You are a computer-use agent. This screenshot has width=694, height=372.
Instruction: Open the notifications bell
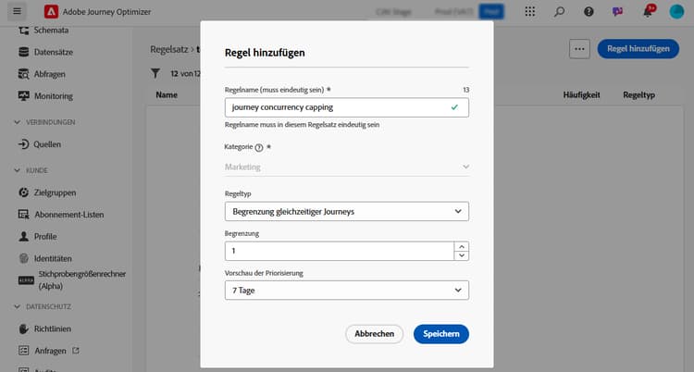point(648,11)
